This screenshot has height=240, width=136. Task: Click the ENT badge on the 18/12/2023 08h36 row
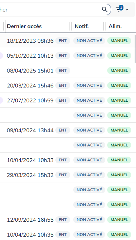[x=63, y=41]
